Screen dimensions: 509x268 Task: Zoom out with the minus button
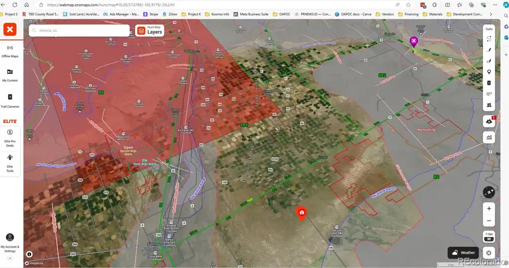tap(489, 221)
